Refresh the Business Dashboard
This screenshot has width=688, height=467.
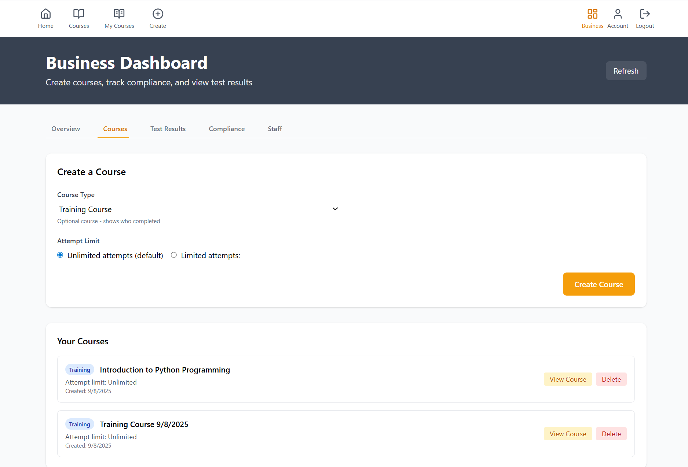(626, 71)
